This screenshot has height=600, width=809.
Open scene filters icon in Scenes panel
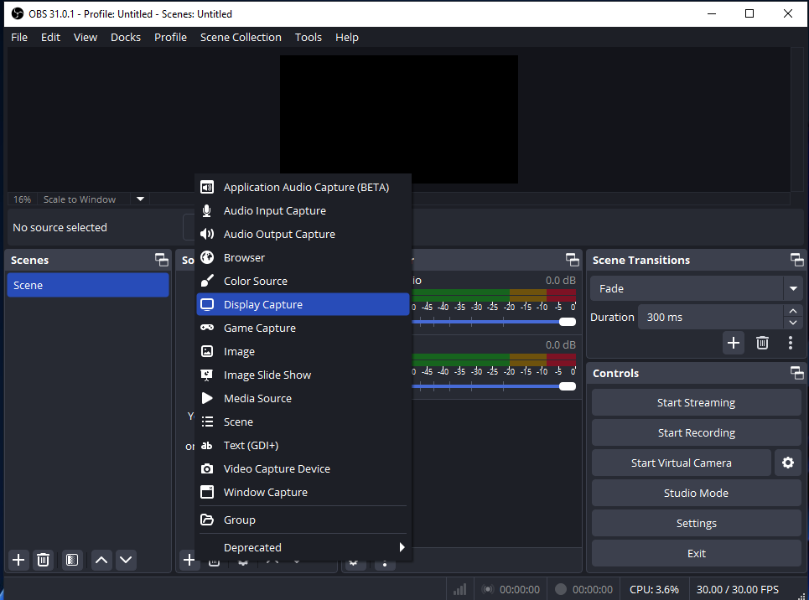point(72,560)
